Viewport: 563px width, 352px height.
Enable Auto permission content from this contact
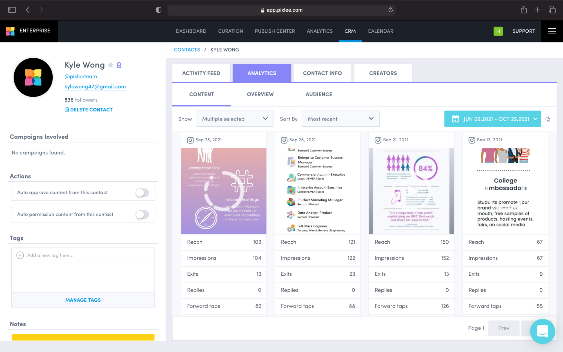142,215
